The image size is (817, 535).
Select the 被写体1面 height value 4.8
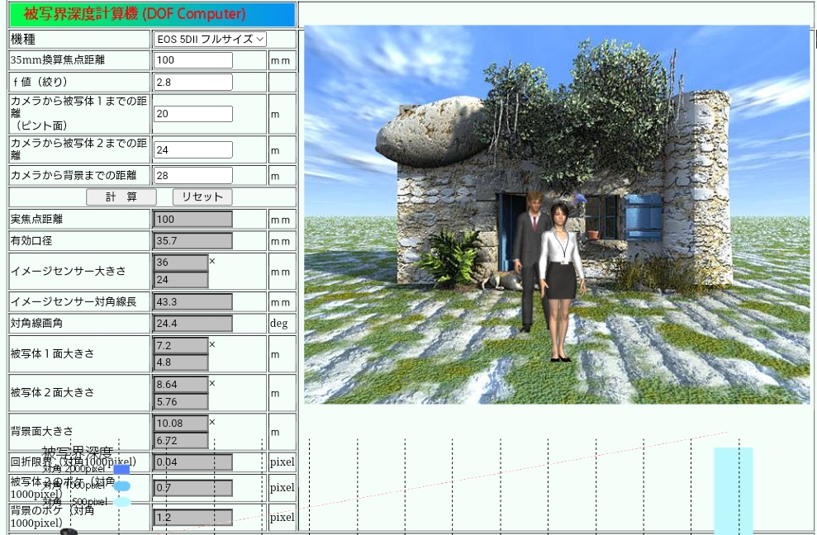(x=181, y=362)
